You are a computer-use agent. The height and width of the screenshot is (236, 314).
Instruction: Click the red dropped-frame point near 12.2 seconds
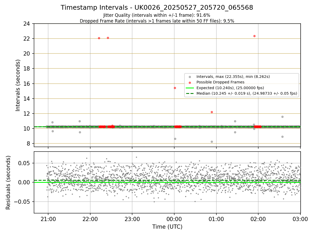point(212,112)
